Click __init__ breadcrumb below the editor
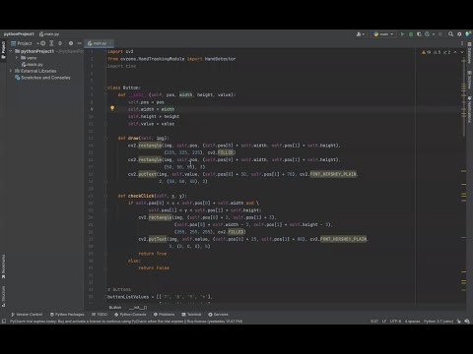This screenshot has height=354, width=473. 138,308
